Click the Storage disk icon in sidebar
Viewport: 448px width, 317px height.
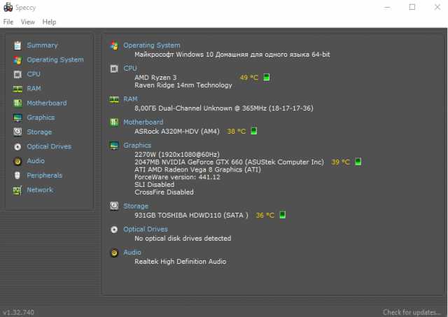[17, 132]
